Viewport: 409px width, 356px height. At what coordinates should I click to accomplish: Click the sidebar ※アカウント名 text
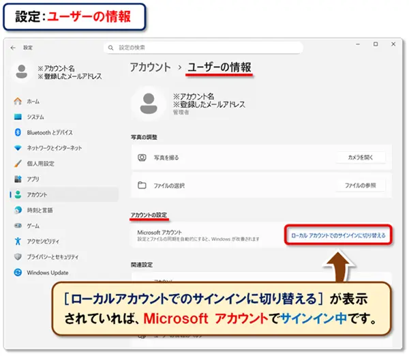57,68
